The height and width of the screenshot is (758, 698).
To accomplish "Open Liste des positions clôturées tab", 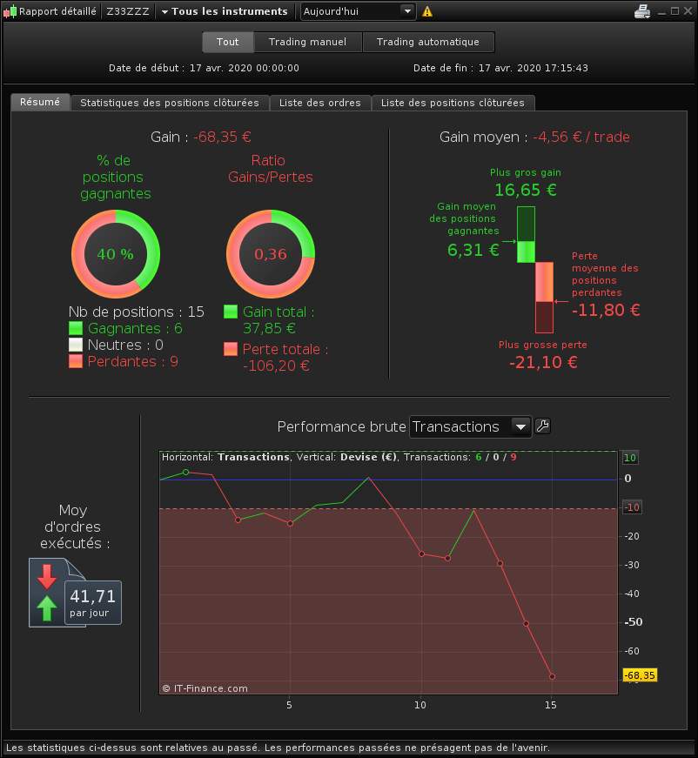I will tap(453, 103).
